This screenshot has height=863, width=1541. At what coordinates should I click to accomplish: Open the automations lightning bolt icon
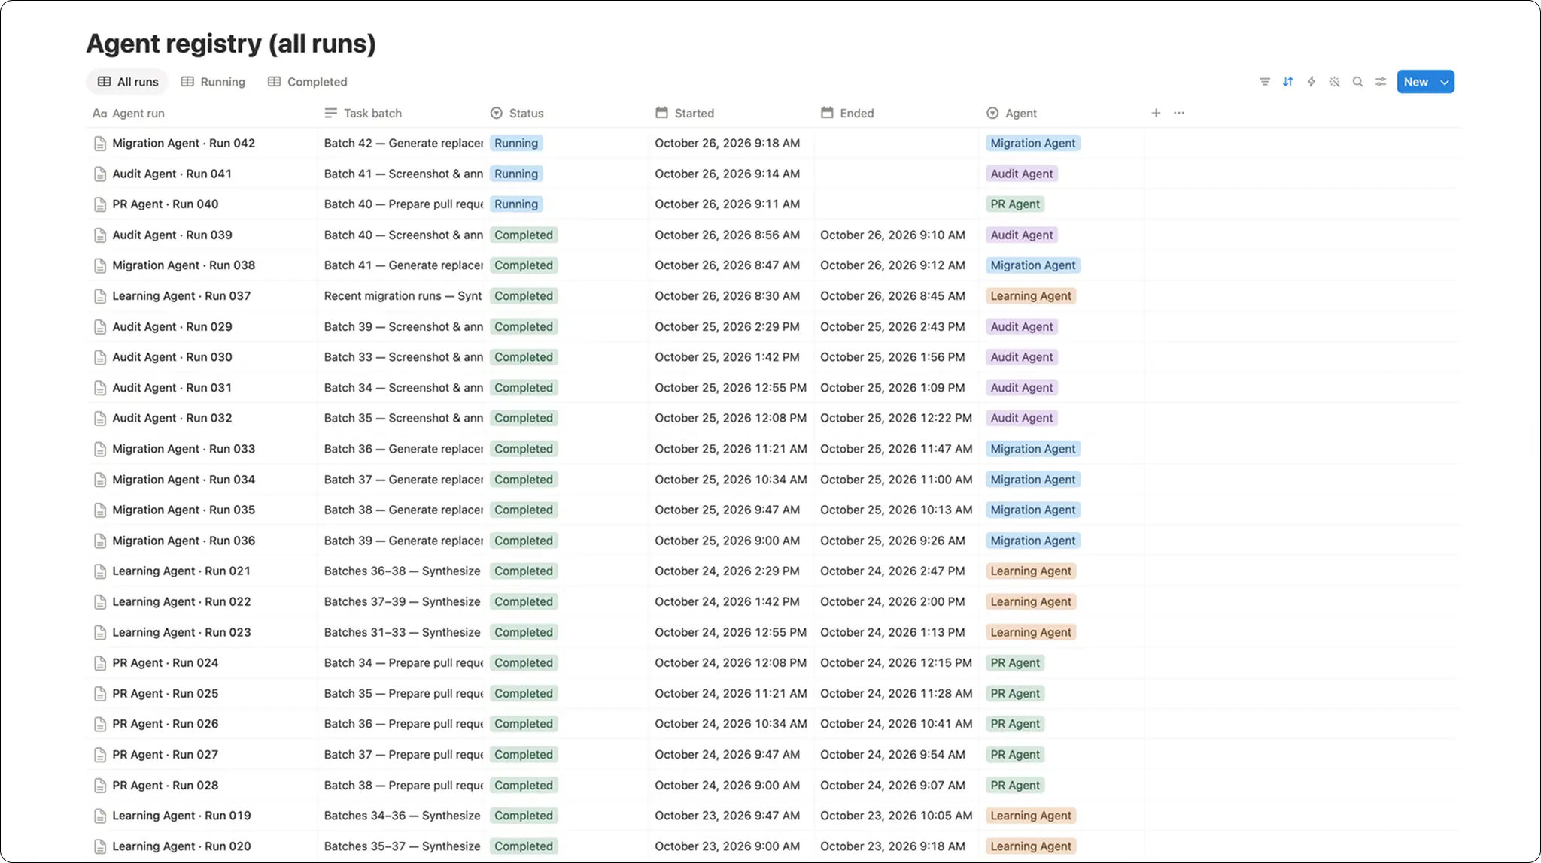click(x=1312, y=82)
